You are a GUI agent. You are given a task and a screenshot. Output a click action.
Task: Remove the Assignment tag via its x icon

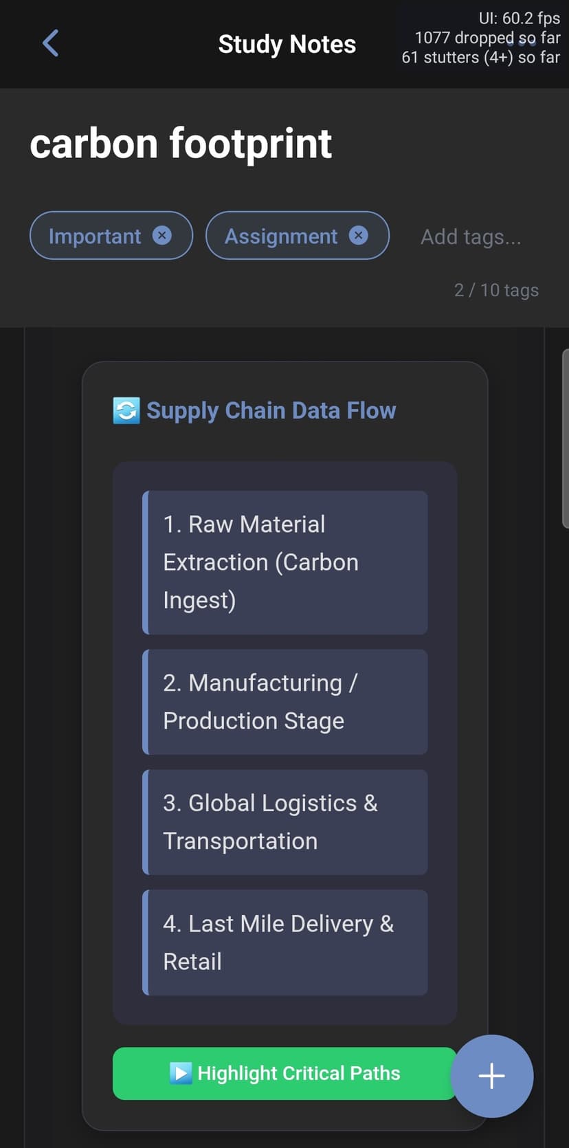pyautogui.click(x=358, y=236)
